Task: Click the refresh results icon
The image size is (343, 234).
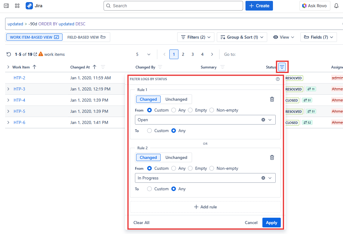Action: coord(9,54)
